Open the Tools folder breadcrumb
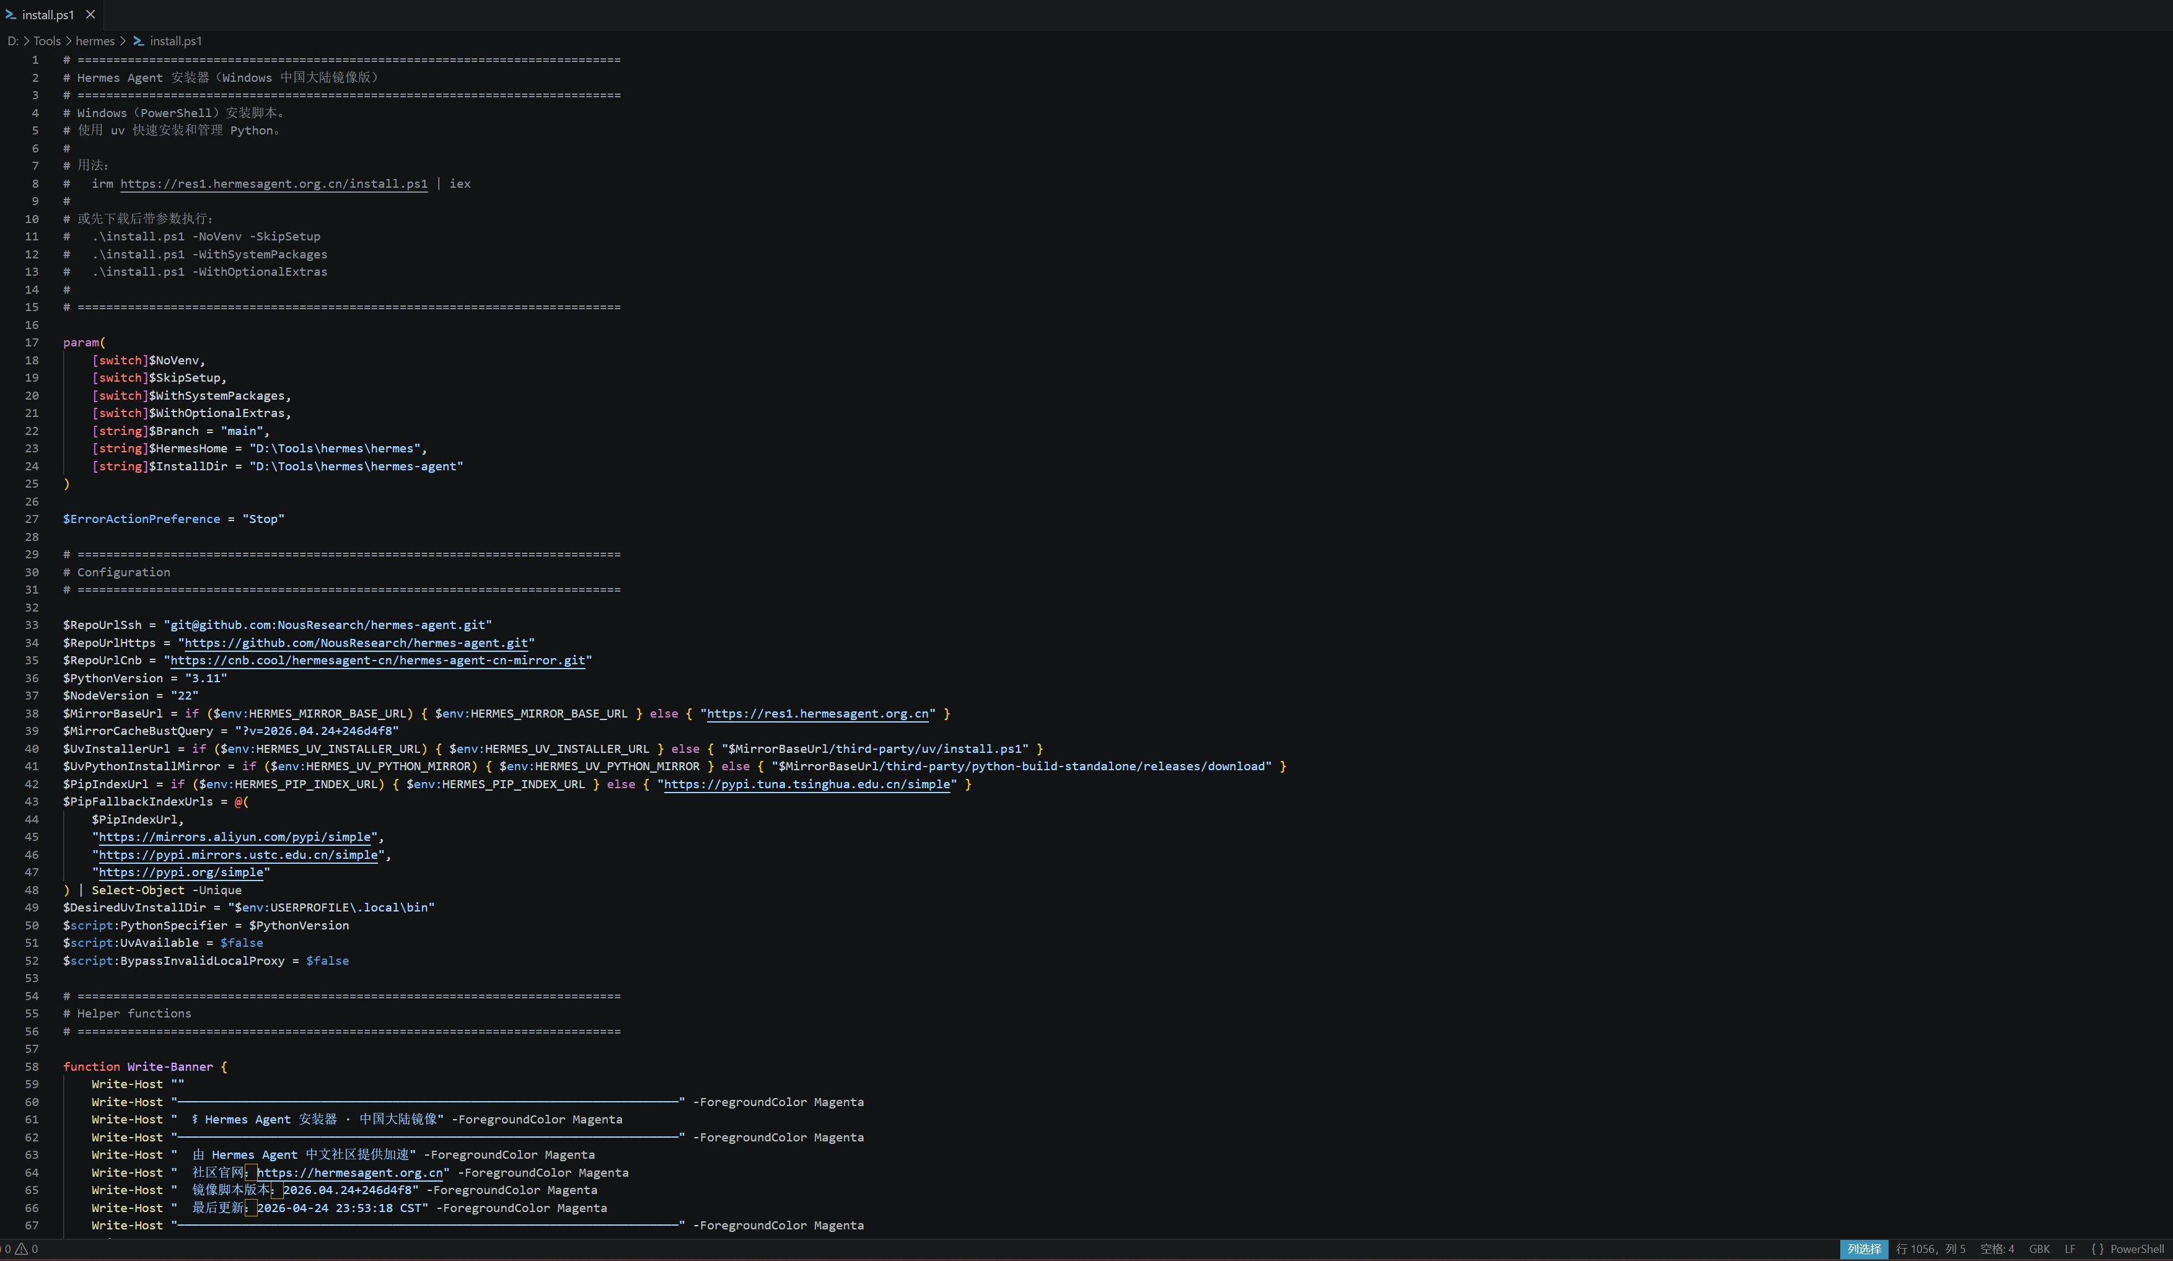Screen dimensions: 2173x1261 (46, 40)
